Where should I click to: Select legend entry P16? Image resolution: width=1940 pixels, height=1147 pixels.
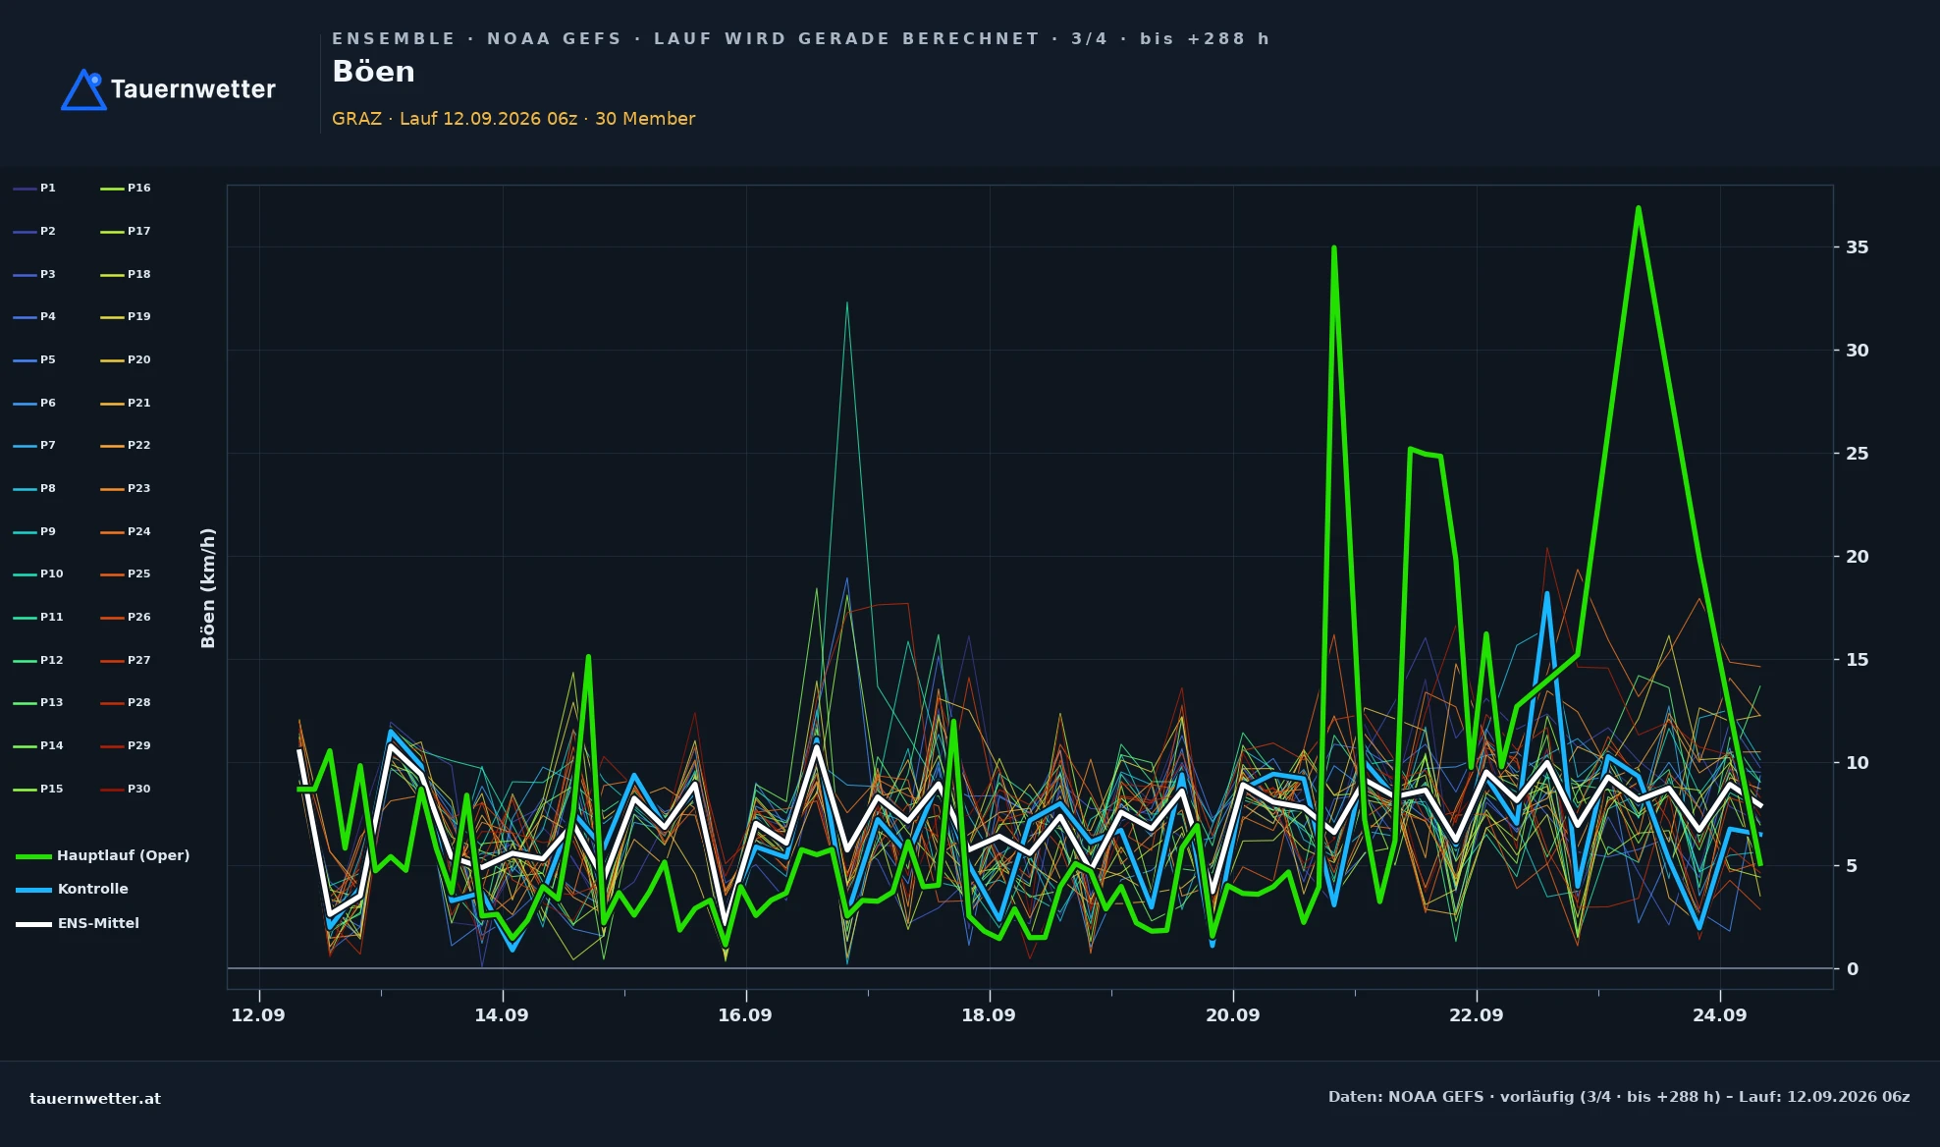click(126, 188)
